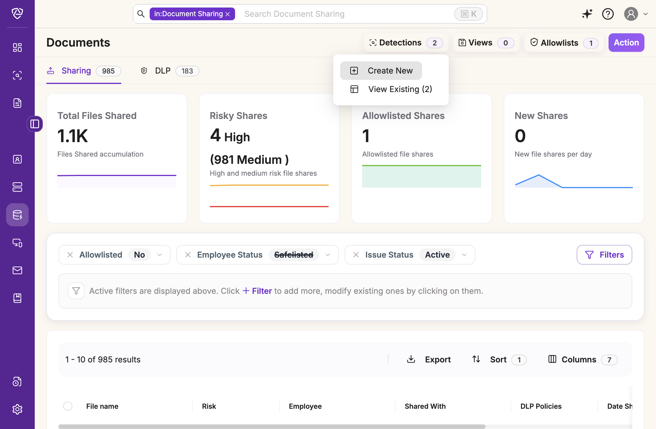Click the purple Action button

click(x=626, y=43)
